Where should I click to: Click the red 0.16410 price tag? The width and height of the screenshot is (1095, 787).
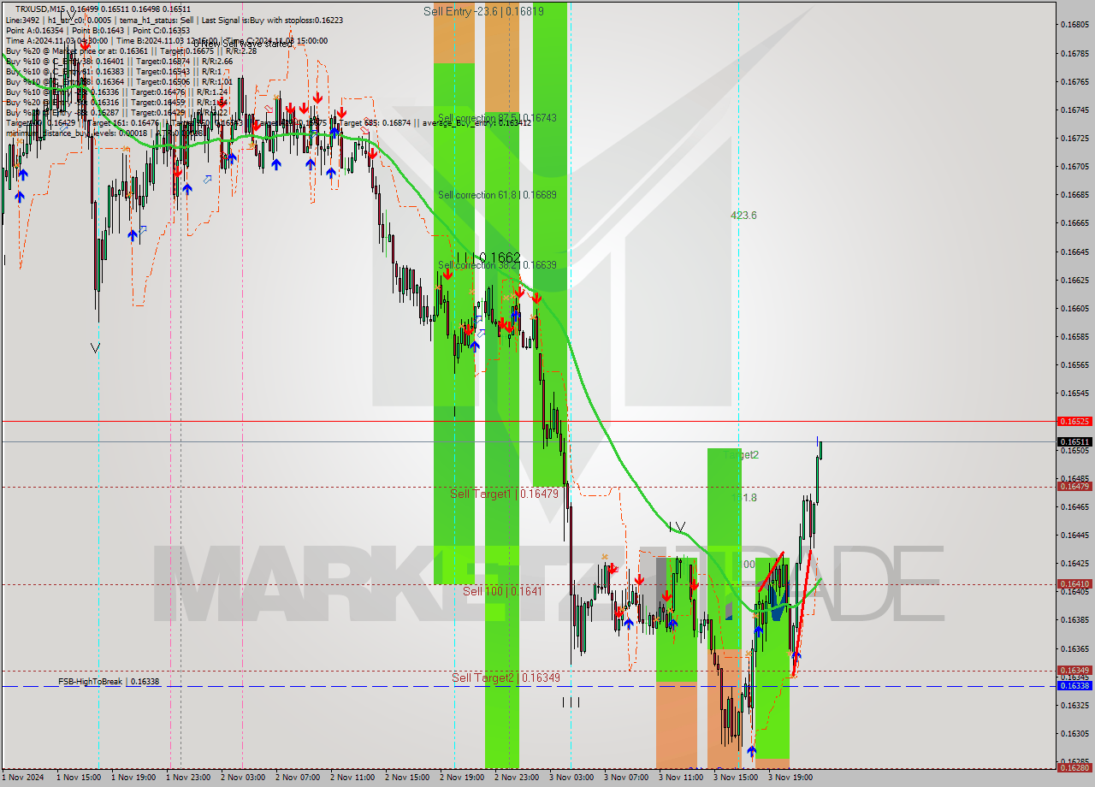click(1075, 583)
